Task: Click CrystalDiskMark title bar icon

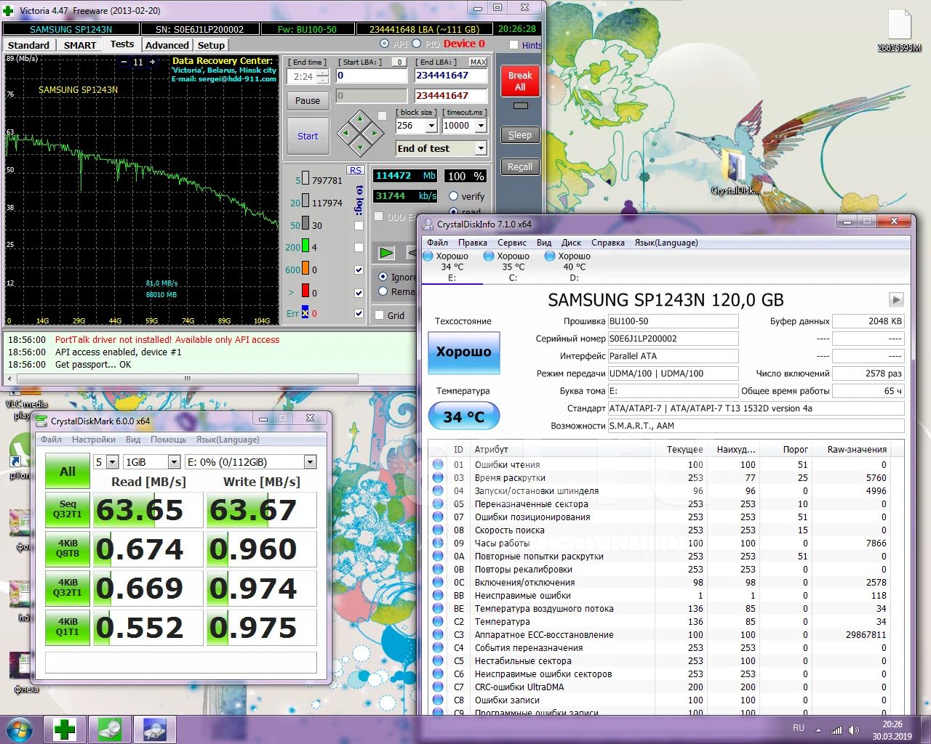Action: click(42, 421)
